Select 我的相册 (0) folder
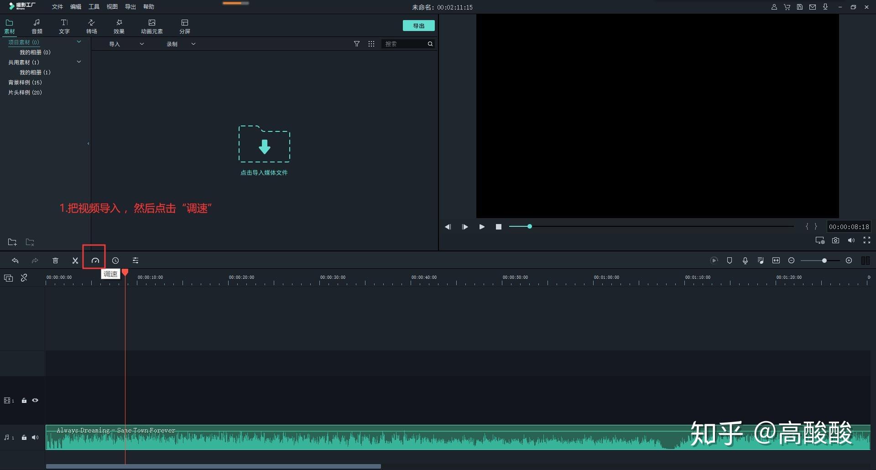Screen dimensions: 876x470 coord(35,52)
